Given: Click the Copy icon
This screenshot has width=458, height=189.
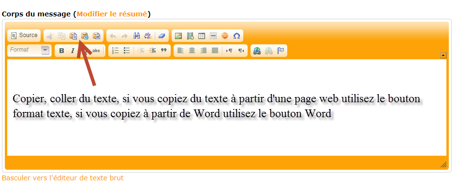Looking at the screenshot, I should coord(61,36).
